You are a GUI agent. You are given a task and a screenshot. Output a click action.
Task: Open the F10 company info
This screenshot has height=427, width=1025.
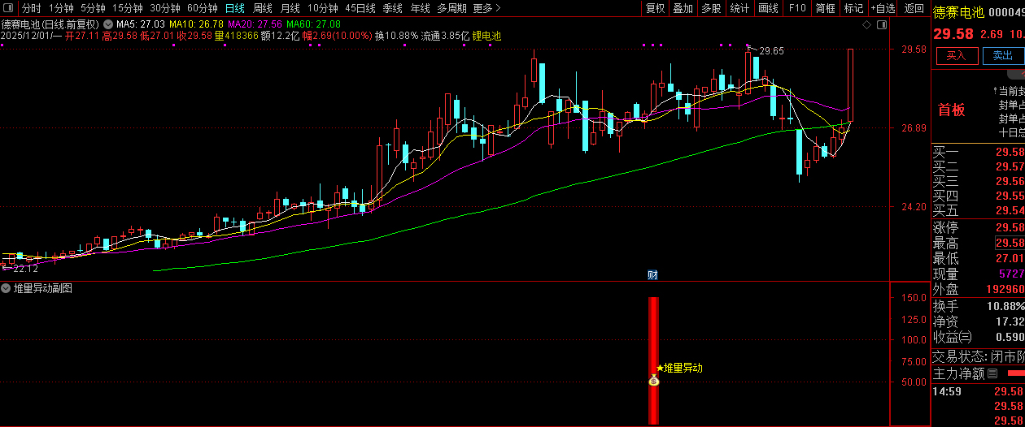click(x=797, y=8)
